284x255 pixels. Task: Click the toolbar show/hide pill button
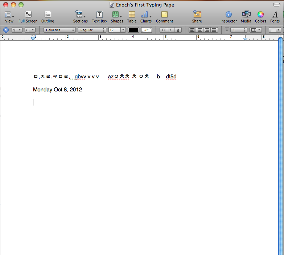[277, 5]
